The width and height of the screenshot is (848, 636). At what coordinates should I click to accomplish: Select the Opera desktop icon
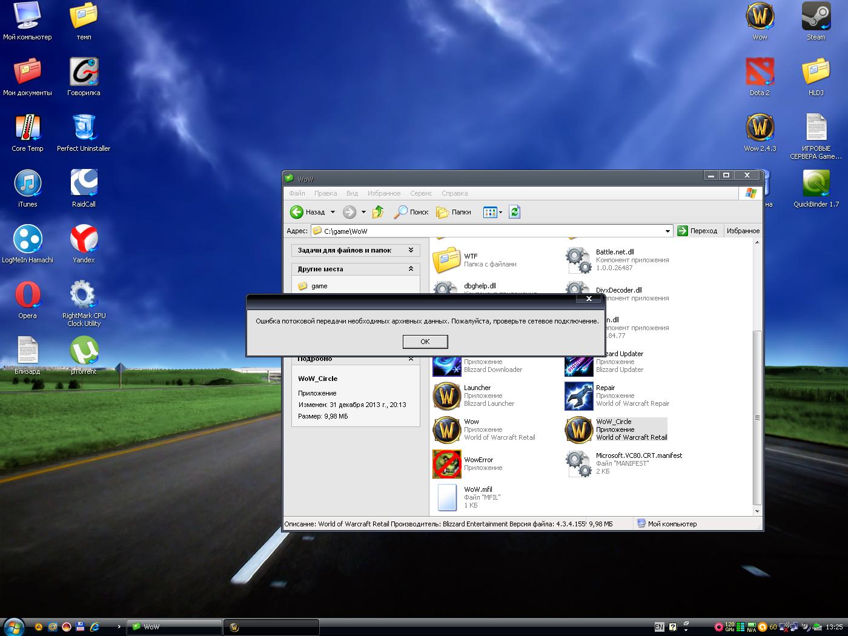[x=28, y=300]
